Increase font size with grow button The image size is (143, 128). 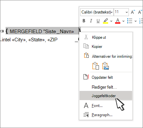133,12
